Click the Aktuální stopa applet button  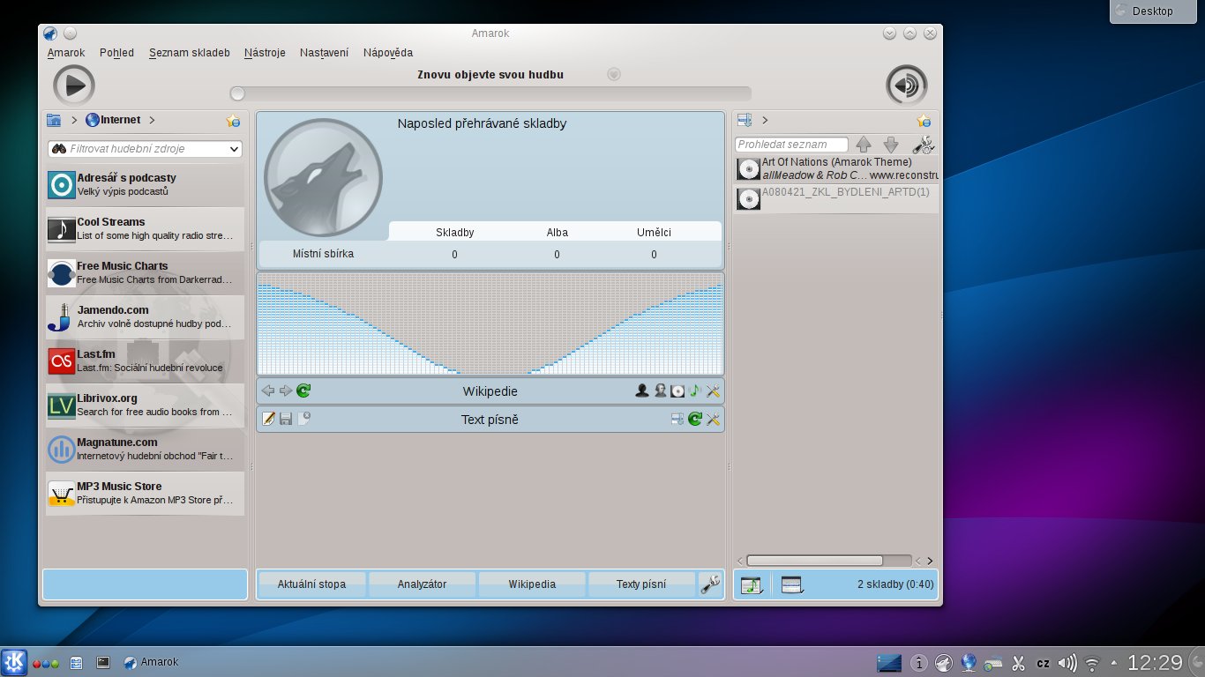(311, 584)
